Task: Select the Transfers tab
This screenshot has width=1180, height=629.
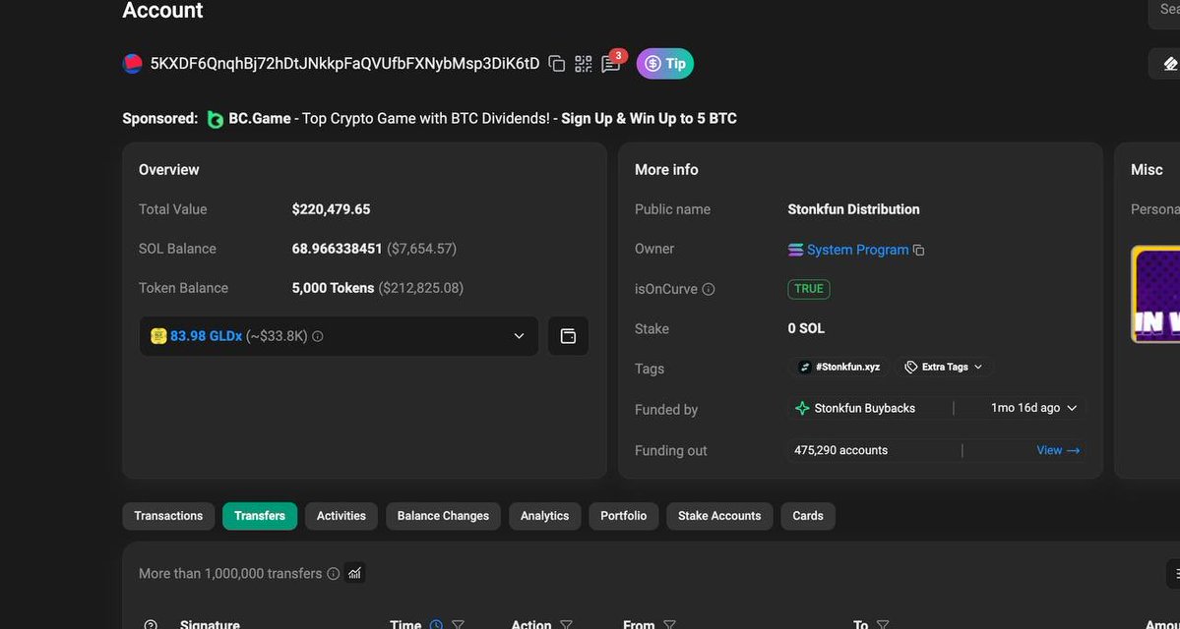Action: pyautogui.click(x=260, y=516)
